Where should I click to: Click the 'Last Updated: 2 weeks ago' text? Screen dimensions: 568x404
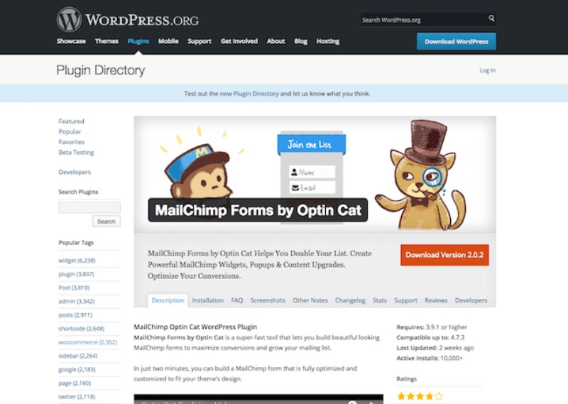click(x=435, y=348)
